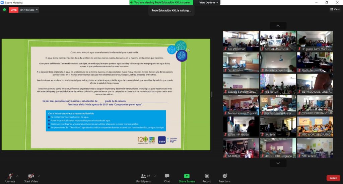Open the Chat panel
The image size is (343, 184).
167,178
